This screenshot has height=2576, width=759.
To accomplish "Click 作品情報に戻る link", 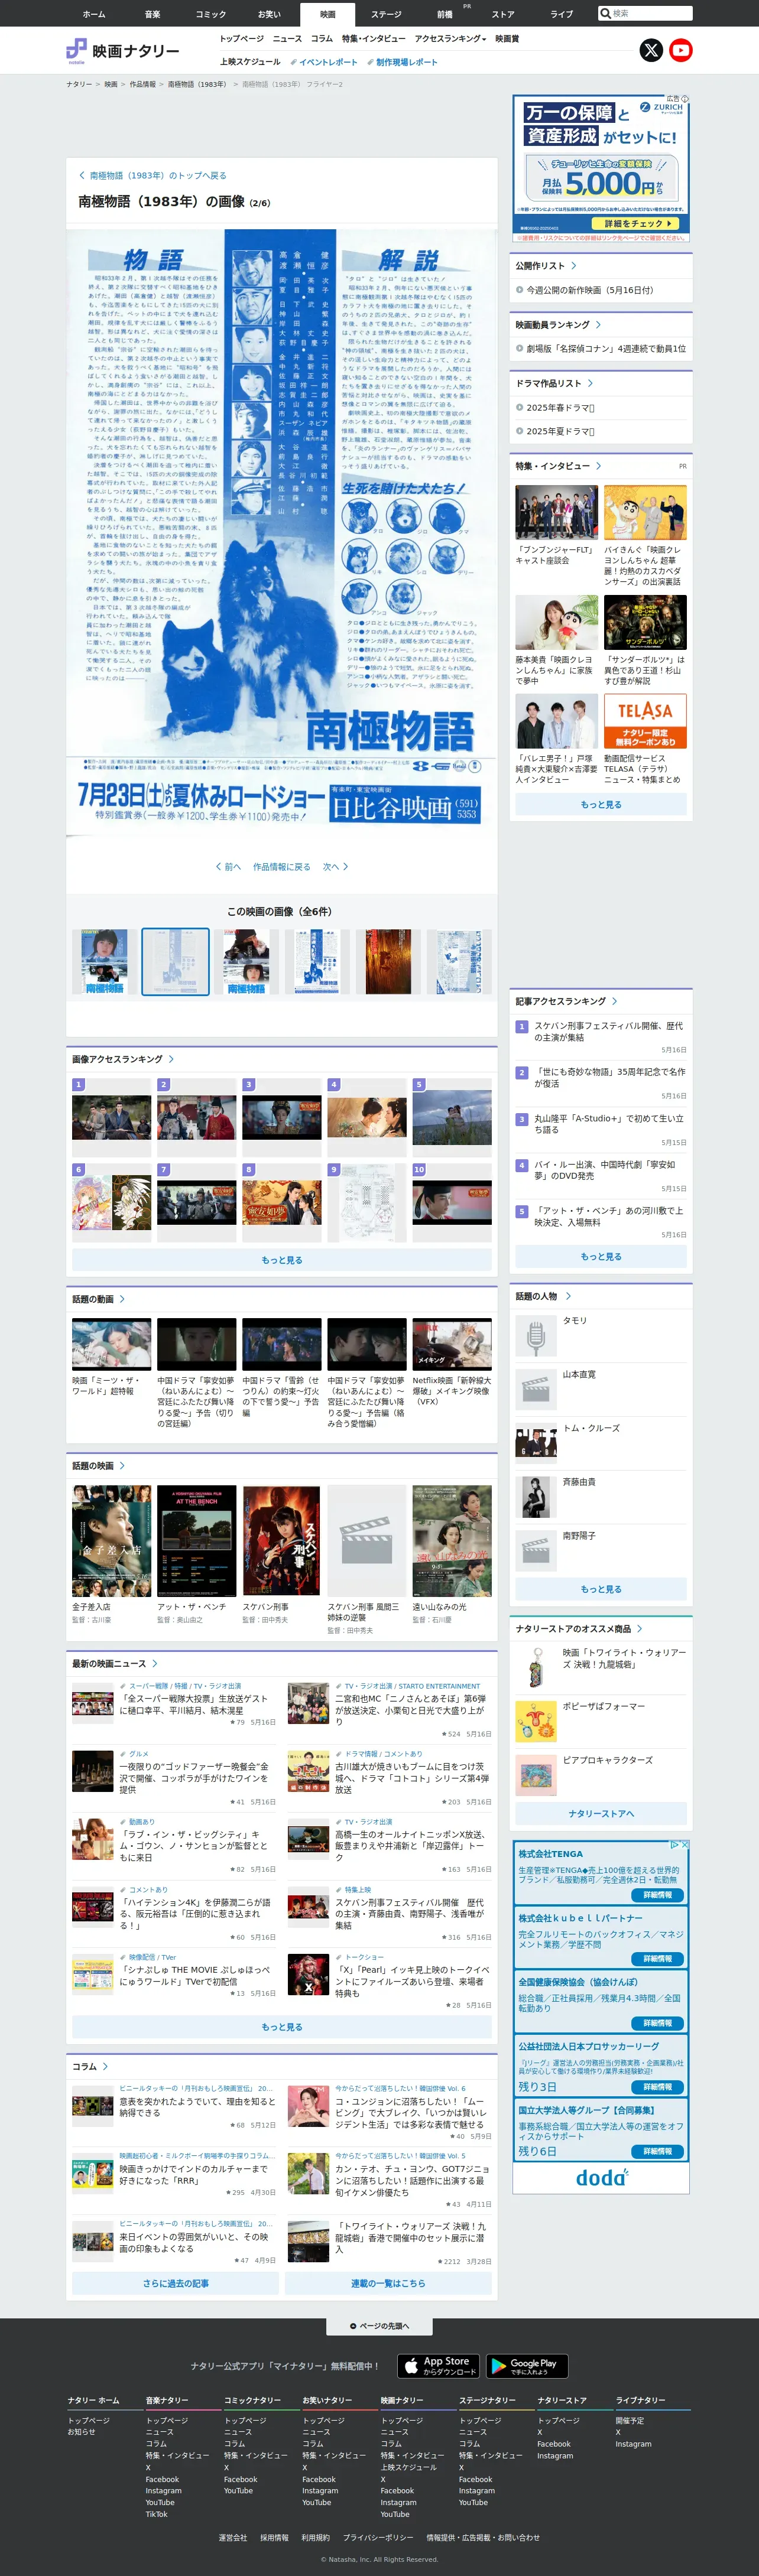I will pyautogui.click(x=282, y=866).
